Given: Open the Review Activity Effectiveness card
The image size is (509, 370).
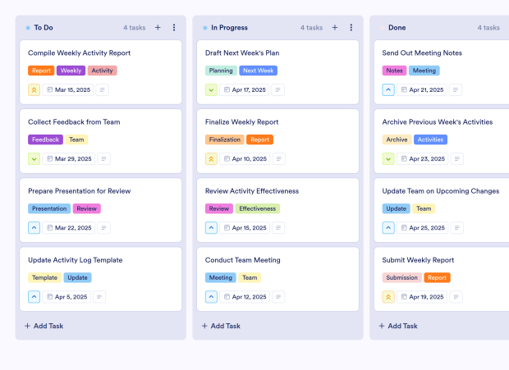Looking at the screenshot, I should coord(252,191).
